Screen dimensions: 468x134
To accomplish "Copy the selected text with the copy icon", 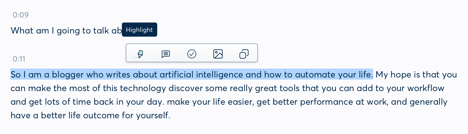I will (x=244, y=54).
